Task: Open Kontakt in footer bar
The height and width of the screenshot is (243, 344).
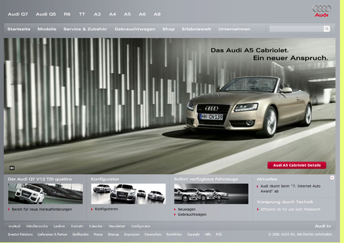Action: (x=77, y=226)
